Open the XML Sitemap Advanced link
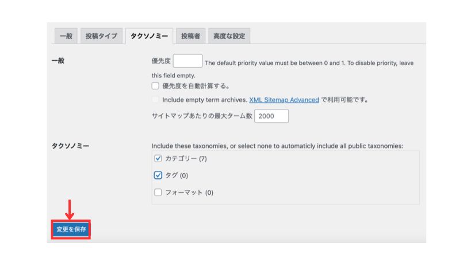 (x=284, y=100)
